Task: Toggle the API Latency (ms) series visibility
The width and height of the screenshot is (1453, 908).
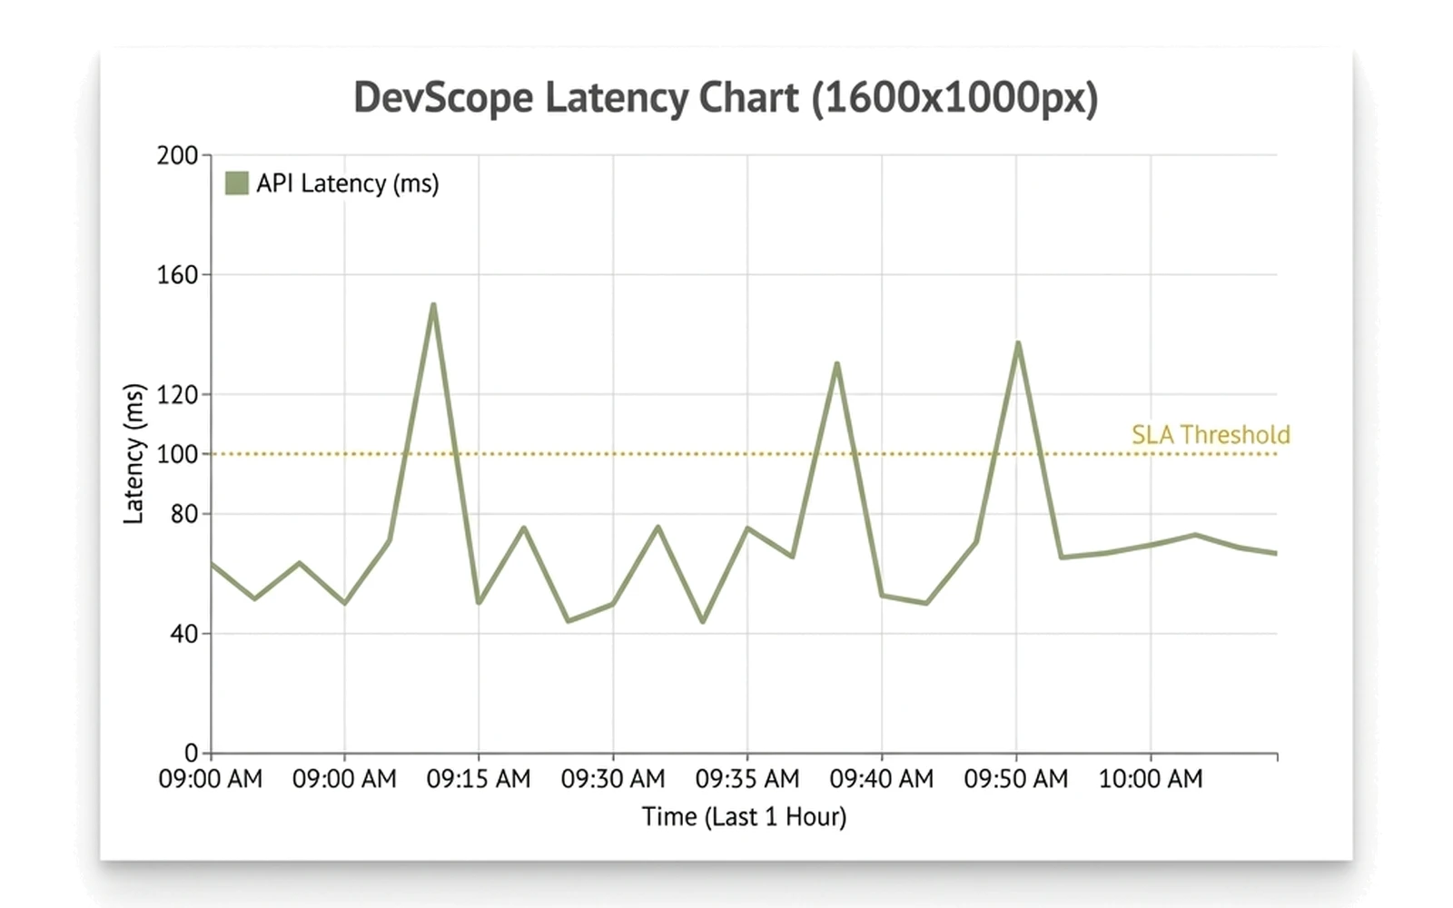Action: pos(347,183)
